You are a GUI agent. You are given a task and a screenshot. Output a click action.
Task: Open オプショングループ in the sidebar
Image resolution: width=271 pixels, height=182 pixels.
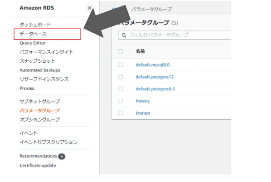(x=40, y=119)
